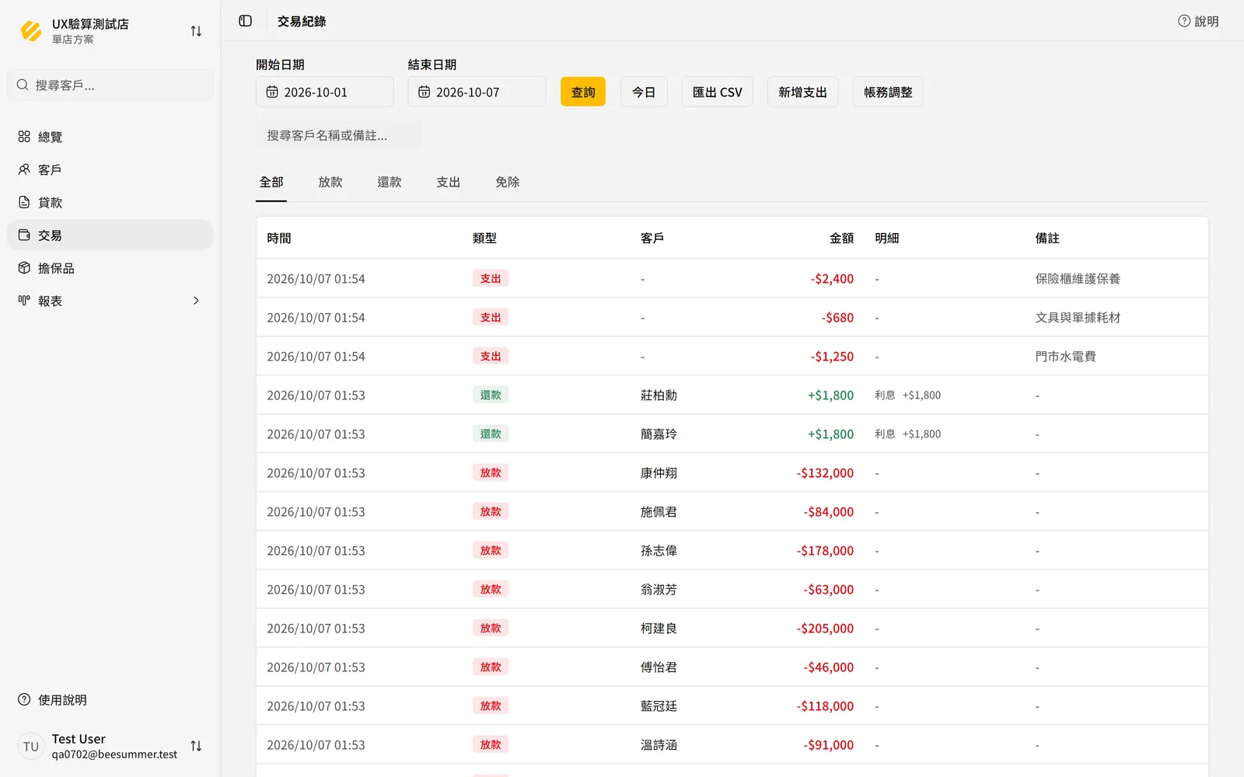Click calendar icon in 結束日期 field
This screenshot has height=777, width=1244.
pyautogui.click(x=424, y=92)
